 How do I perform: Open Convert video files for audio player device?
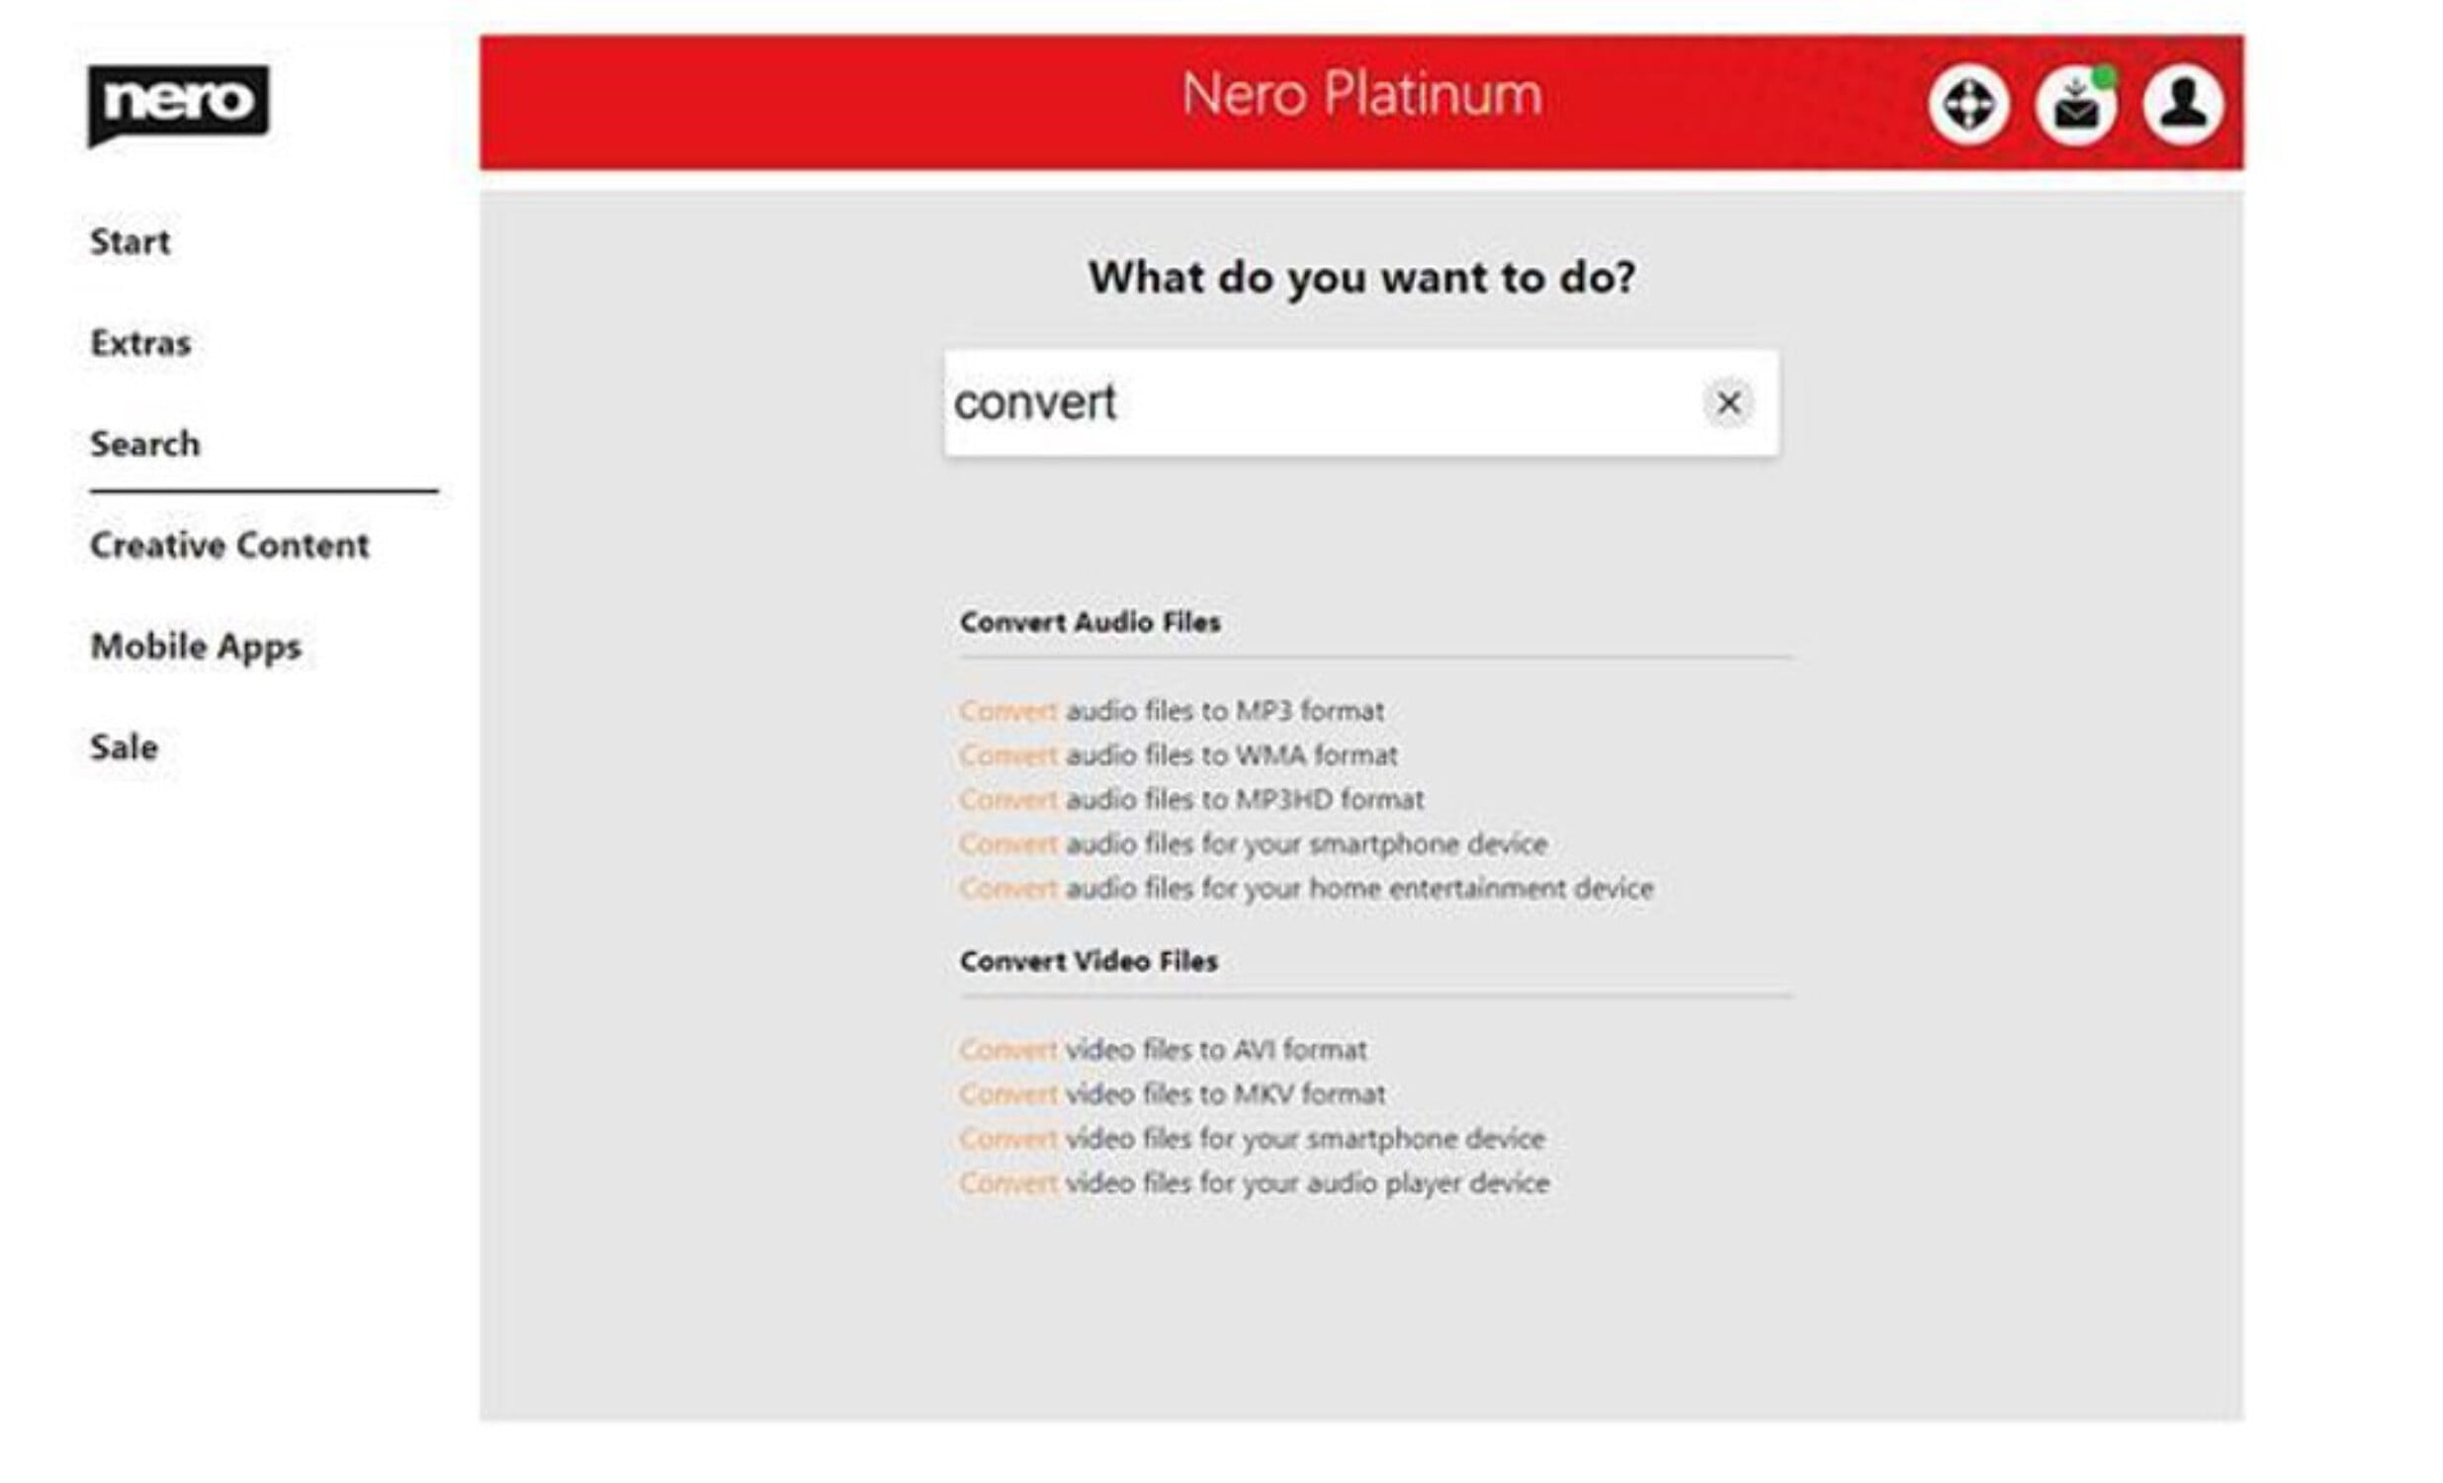click(x=1254, y=1182)
